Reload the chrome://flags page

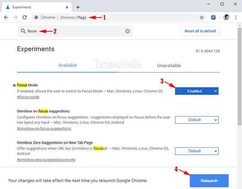(25, 17)
